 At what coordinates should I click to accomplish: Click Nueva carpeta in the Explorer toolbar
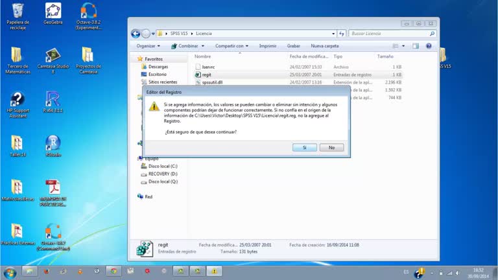click(325, 46)
